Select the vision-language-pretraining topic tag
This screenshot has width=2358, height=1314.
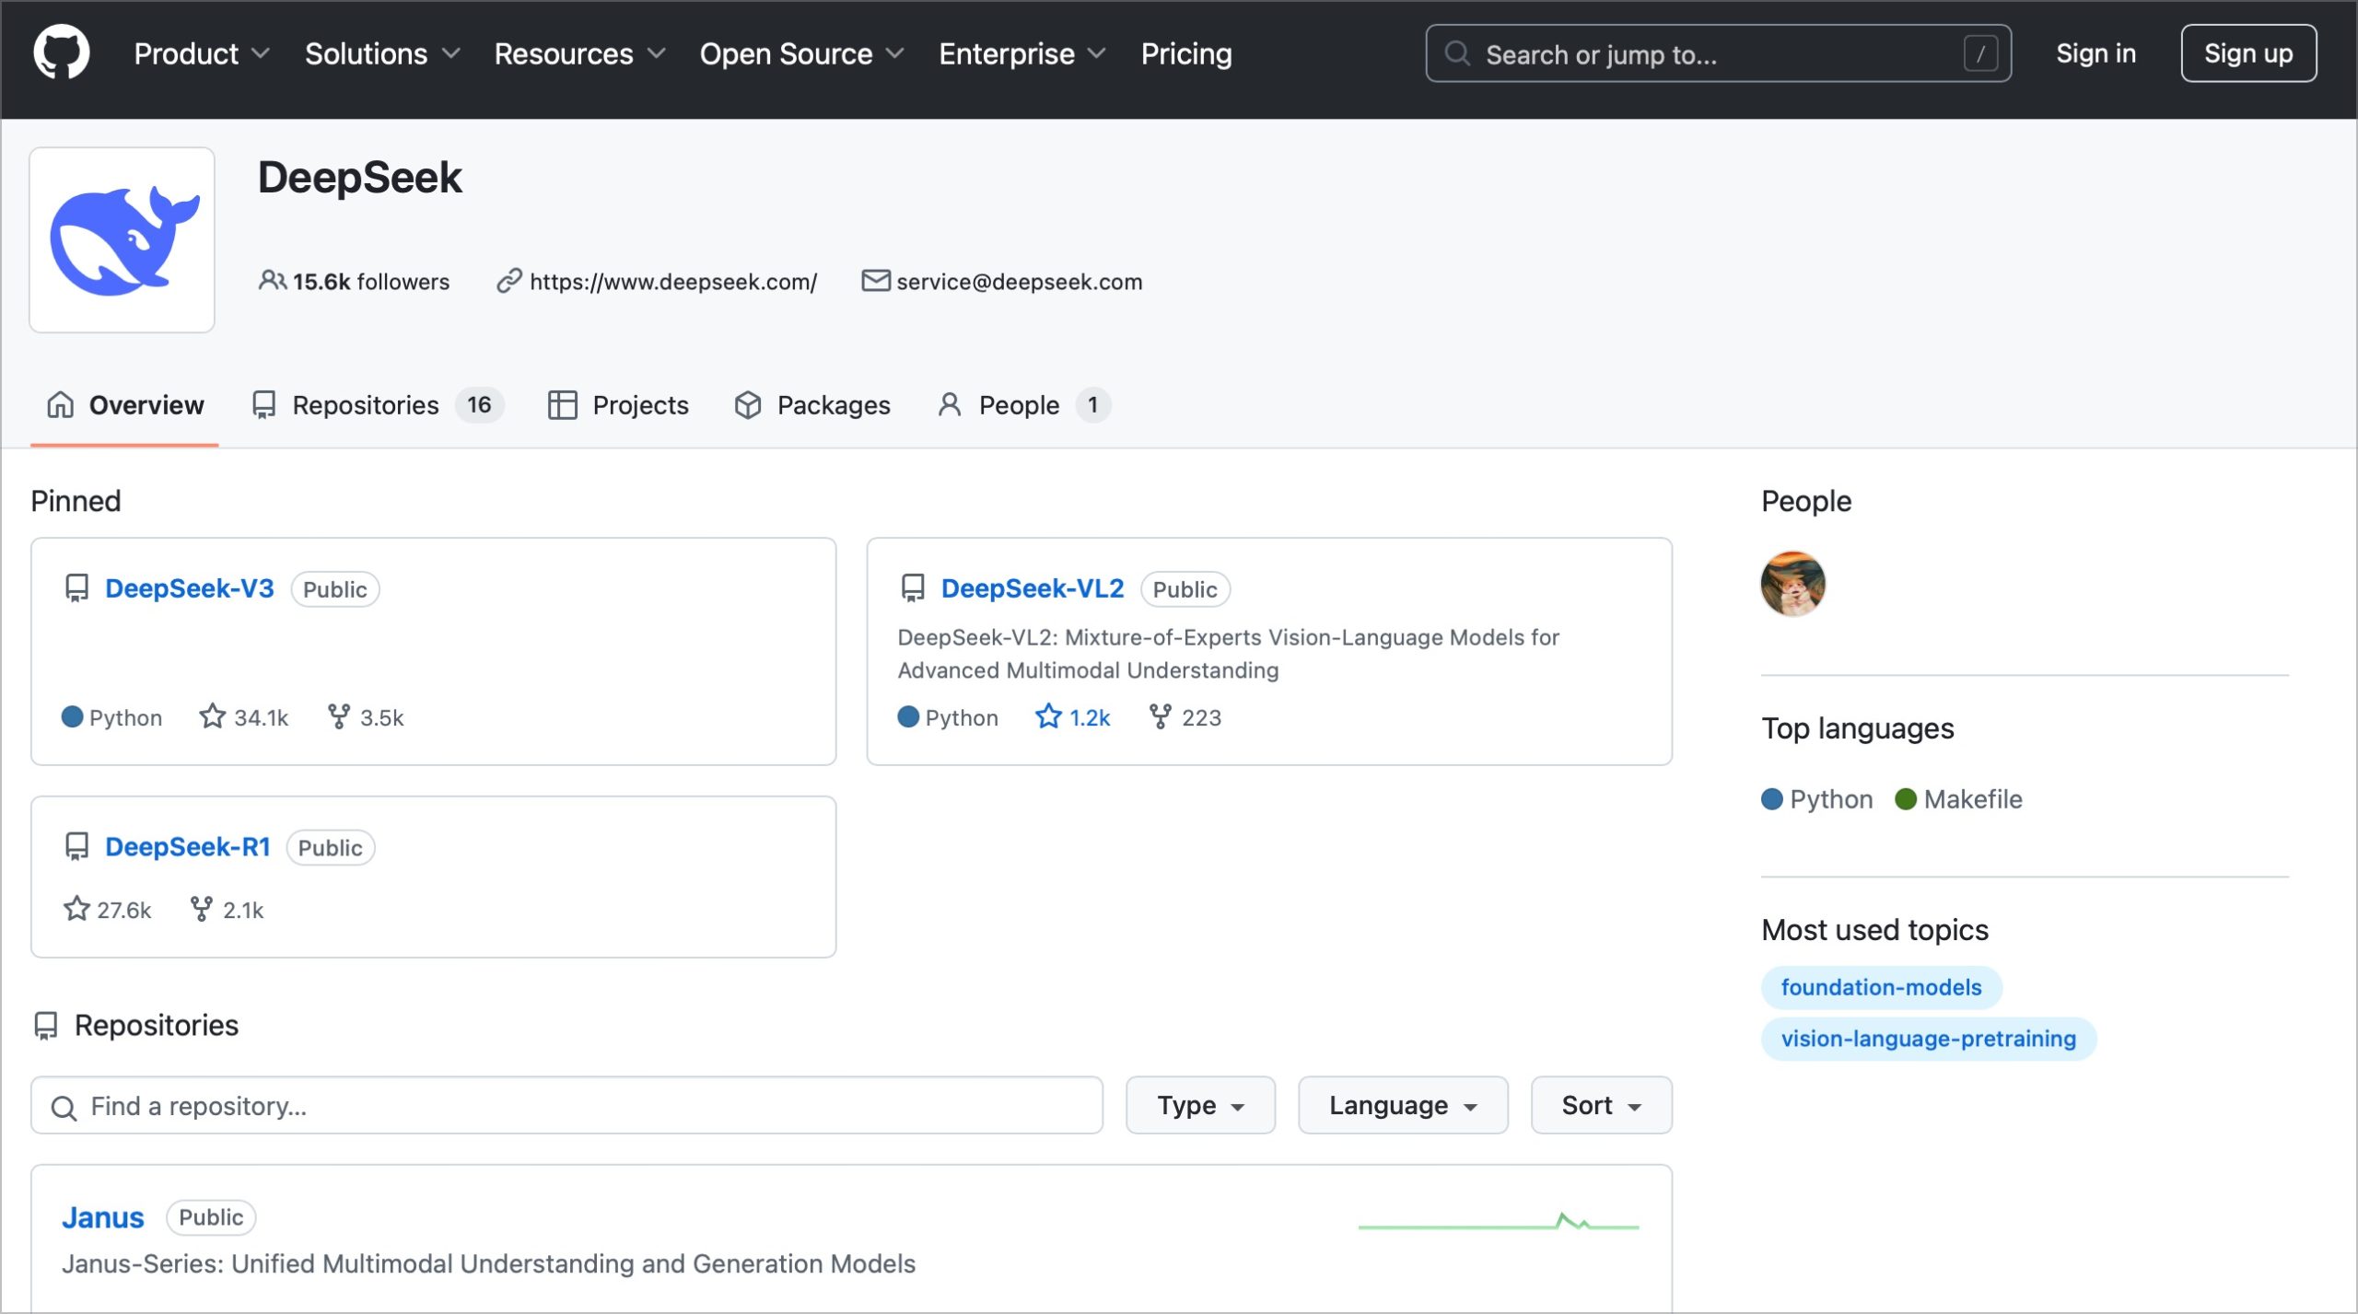point(1929,1039)
